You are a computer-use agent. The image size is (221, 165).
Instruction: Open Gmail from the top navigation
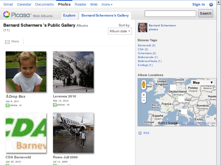[x=8, y=5]
